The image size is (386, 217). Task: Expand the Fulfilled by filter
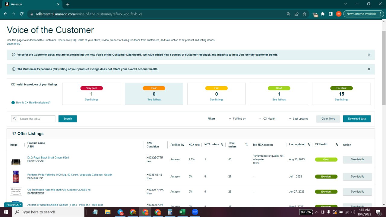[237, 119]
